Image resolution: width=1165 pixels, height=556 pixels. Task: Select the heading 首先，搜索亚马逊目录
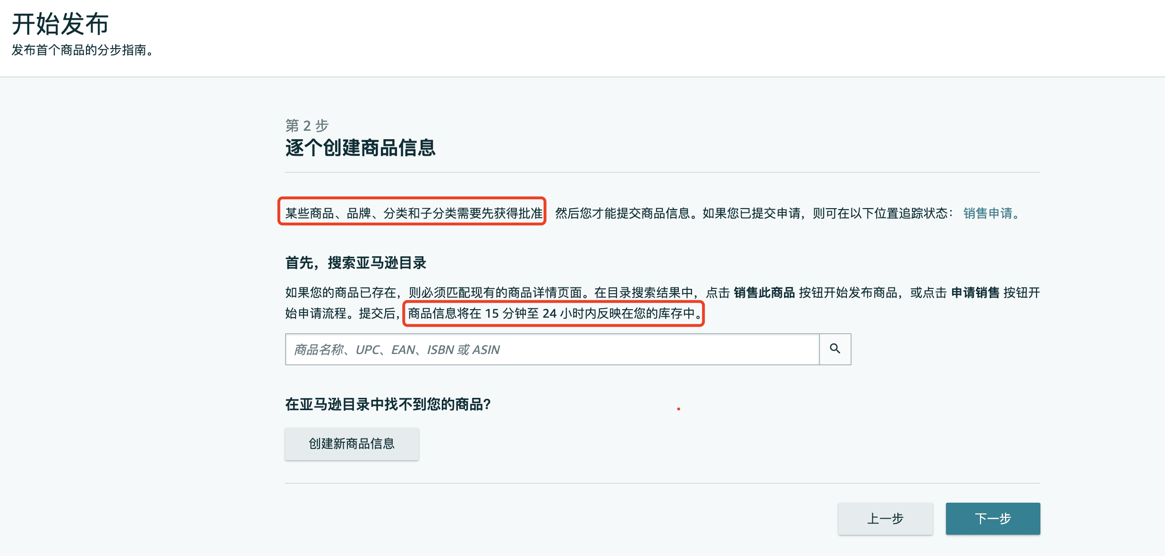(x=355, y=263)
